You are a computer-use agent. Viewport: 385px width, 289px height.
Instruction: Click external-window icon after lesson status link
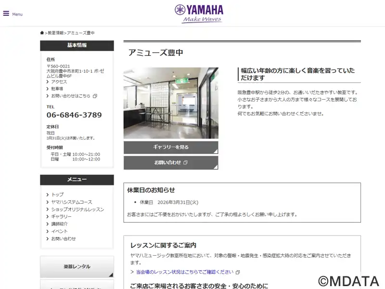[238, 272]
